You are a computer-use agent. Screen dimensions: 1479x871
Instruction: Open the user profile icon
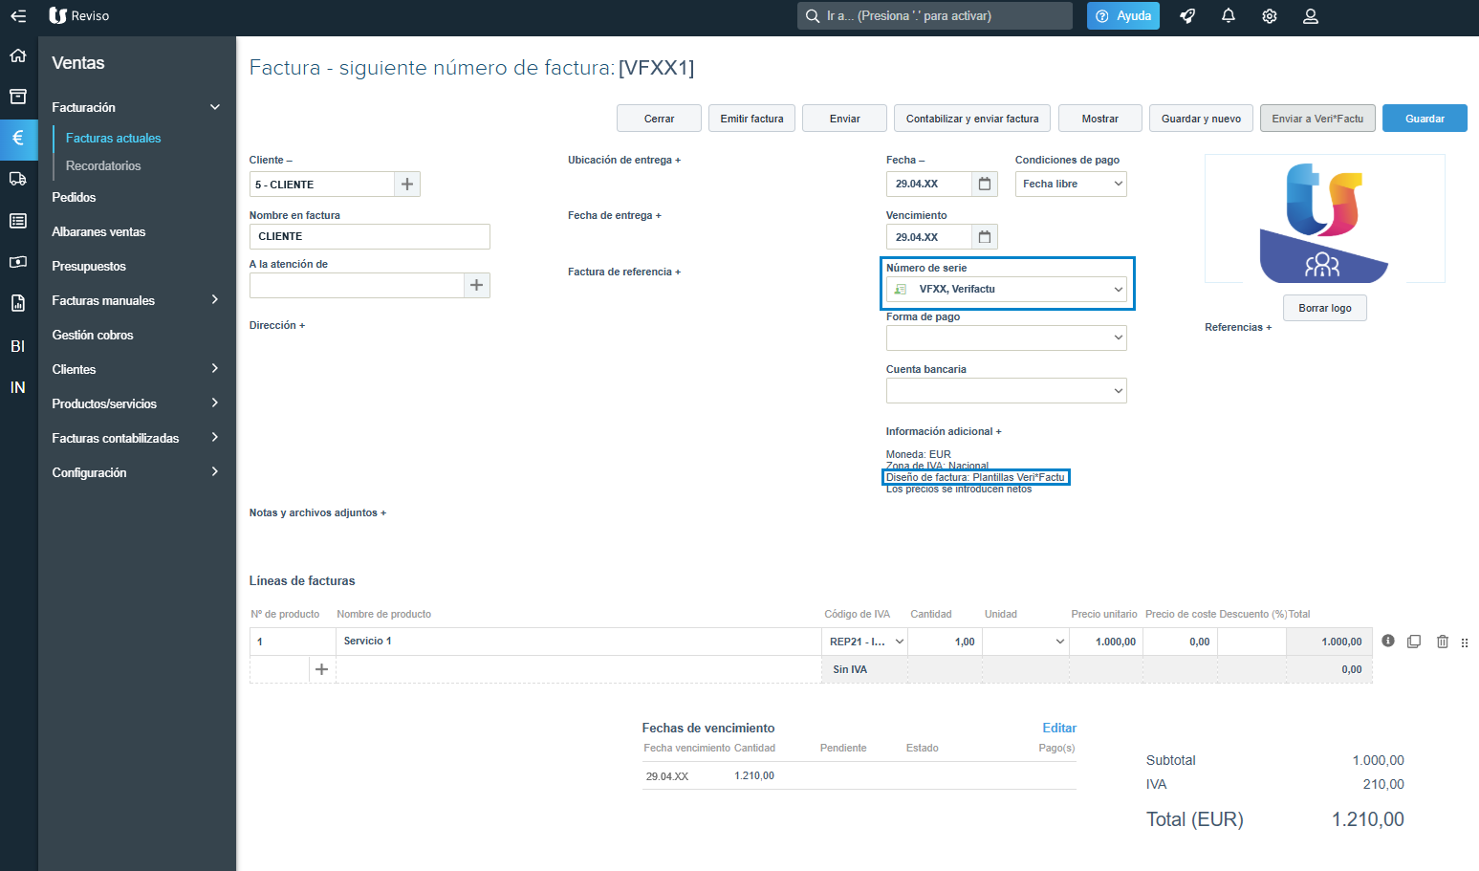coord(1311,16)
